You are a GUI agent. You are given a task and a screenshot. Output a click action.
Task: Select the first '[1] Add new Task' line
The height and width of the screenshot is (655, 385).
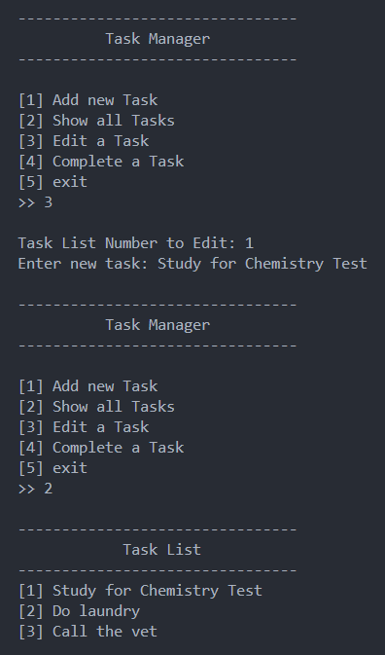[x=88, y=100]
